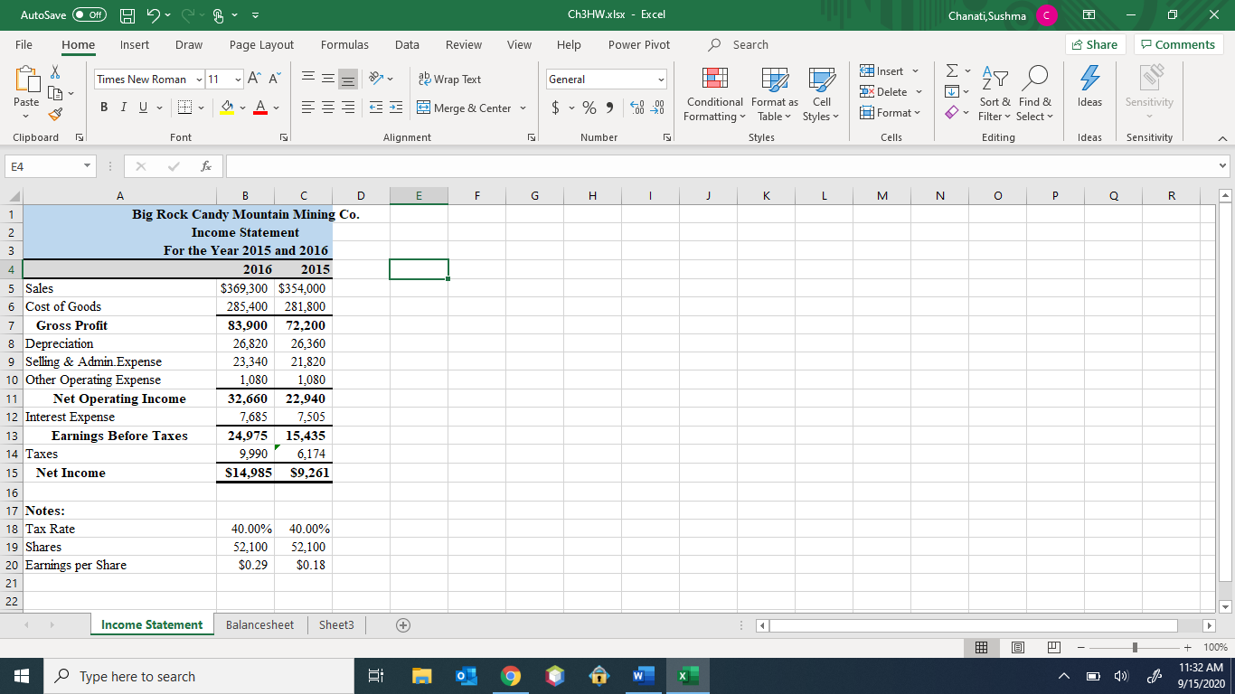The height and width of the screenshot is (694, 1235).
Task: Toggle bold formatting
Action: (103, 108)
